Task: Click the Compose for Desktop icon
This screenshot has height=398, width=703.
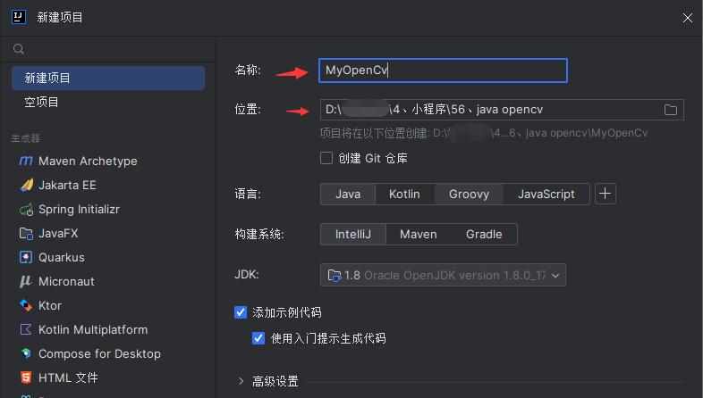Action: pyautogui.click(x=26, y=353)
